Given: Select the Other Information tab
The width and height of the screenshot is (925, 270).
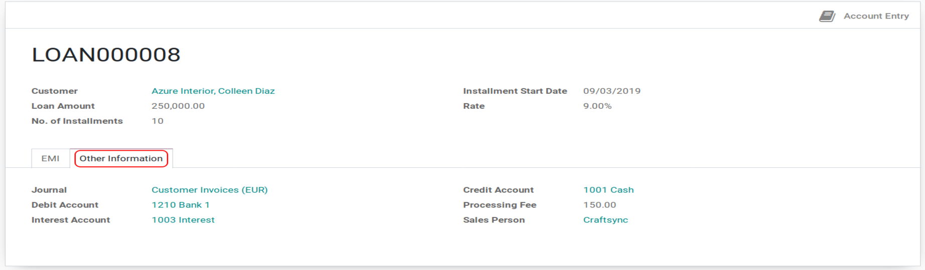Looking at the screenshot, I should [x=121, y=158].
